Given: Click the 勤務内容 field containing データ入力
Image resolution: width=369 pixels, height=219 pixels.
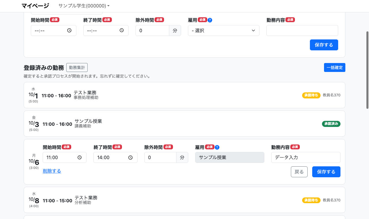Looking at the screenshot, I should [306, 157].
